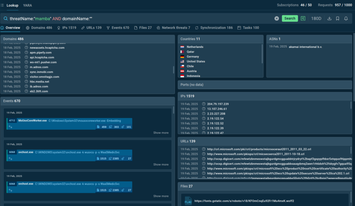The width and height of the screenshot is (355, 206).
Task: Select the Network threats 7 tab
Action: click(173, 28)
